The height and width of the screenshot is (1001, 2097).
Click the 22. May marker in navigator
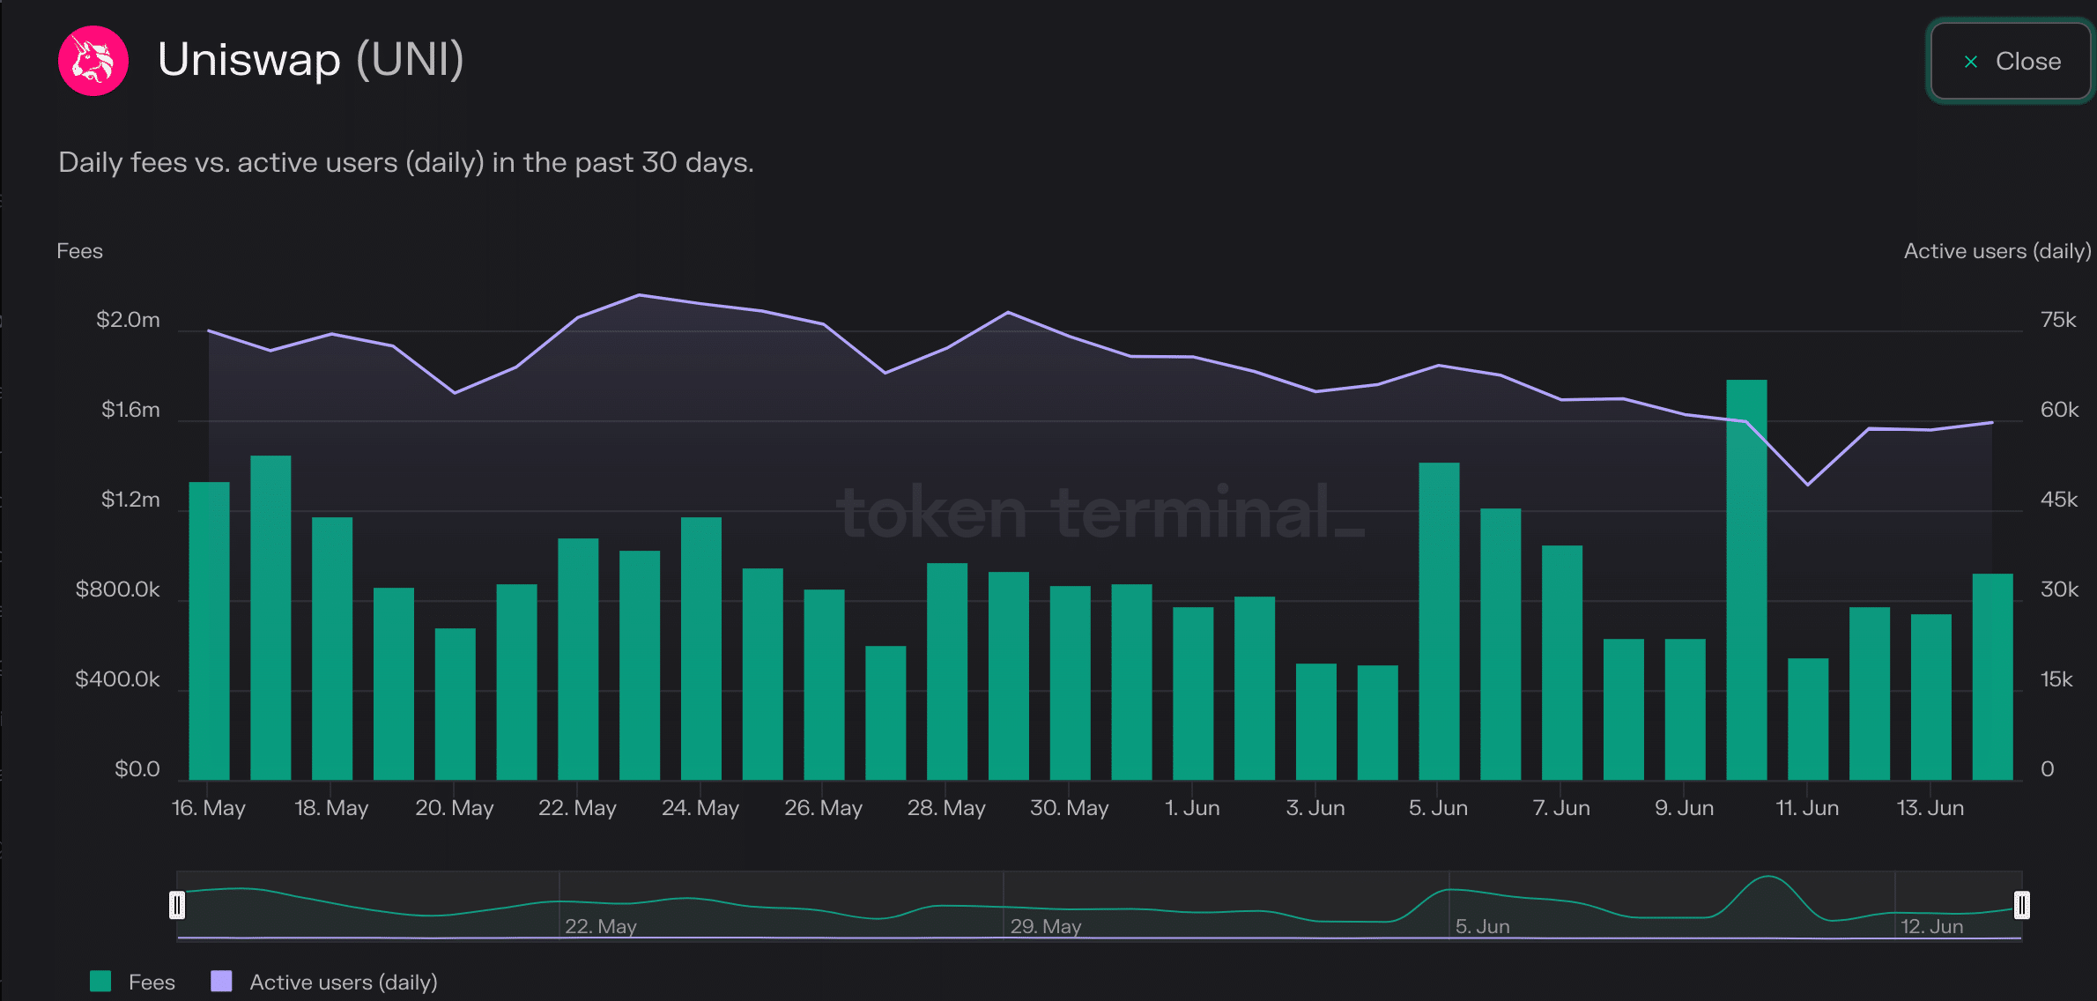pos(600,926)
